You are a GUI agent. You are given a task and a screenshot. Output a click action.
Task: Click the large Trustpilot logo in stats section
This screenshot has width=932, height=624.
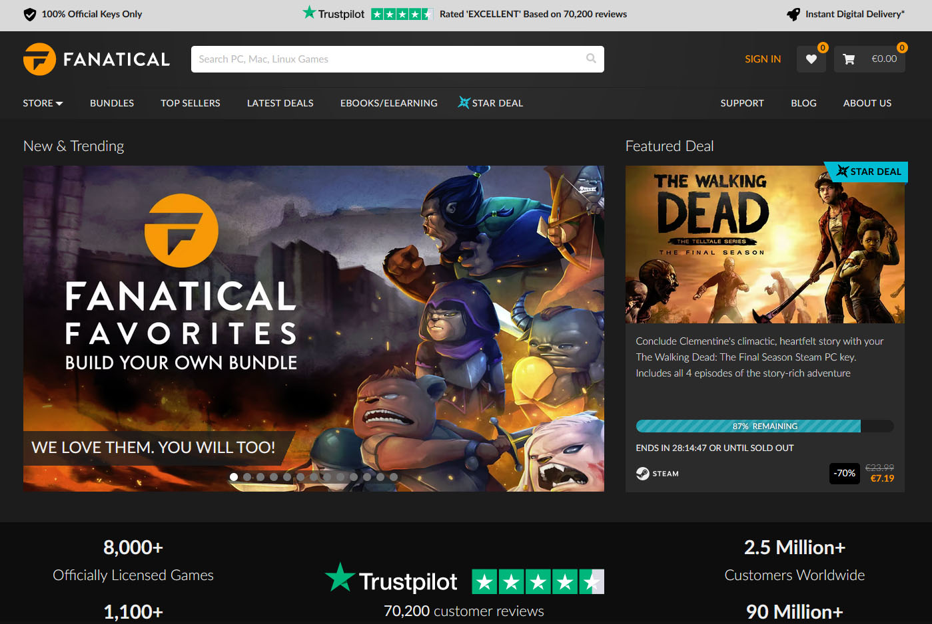tap(392, 579)
